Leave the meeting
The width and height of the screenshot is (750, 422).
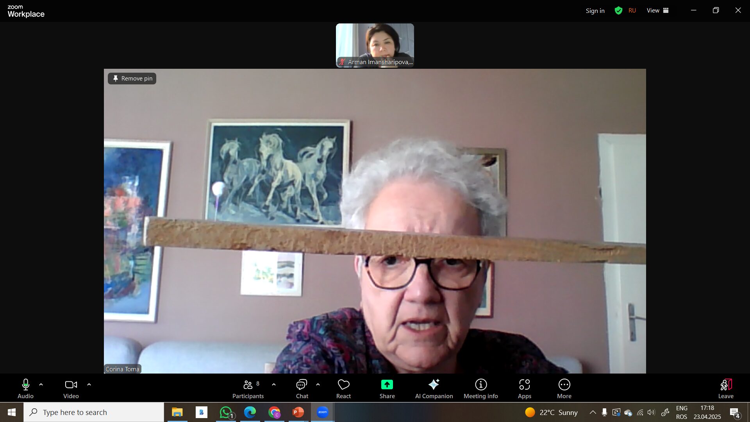pyautogui.click(x=726, y=389)
